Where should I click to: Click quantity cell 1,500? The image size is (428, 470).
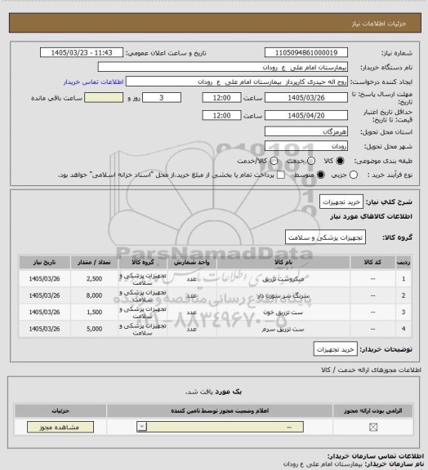pos(94,312)
